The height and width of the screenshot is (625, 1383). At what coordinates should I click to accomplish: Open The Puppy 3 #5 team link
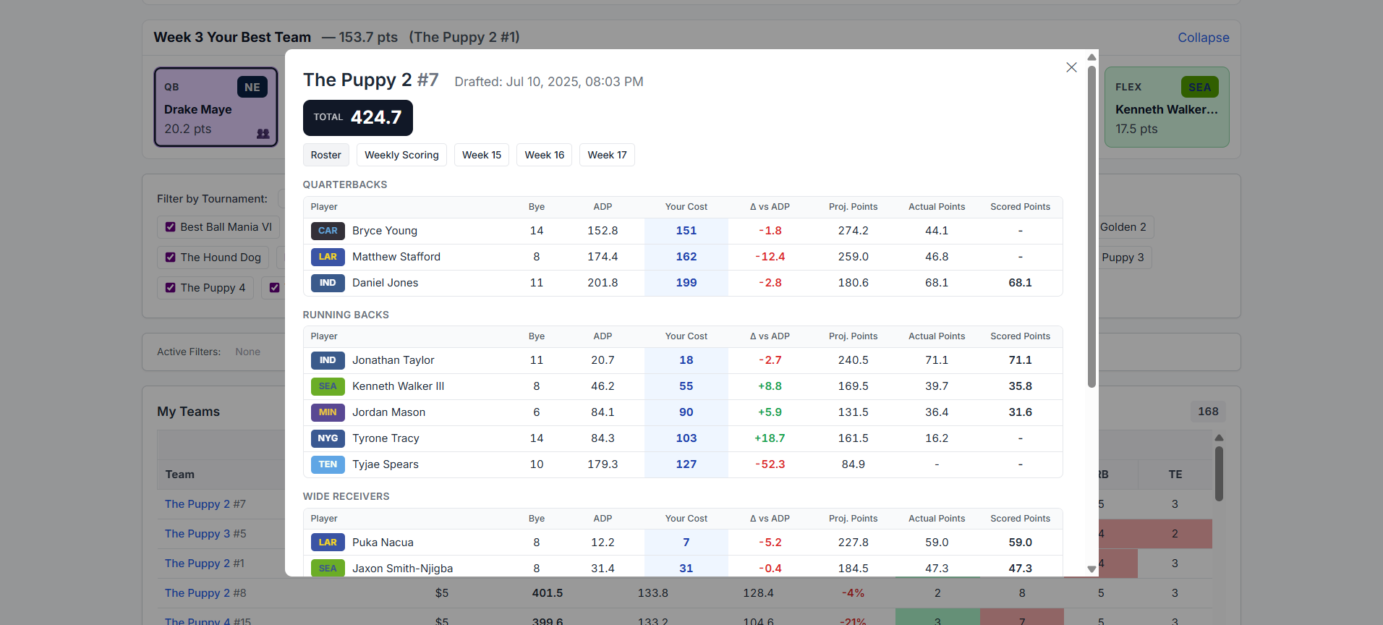(205, 534)
